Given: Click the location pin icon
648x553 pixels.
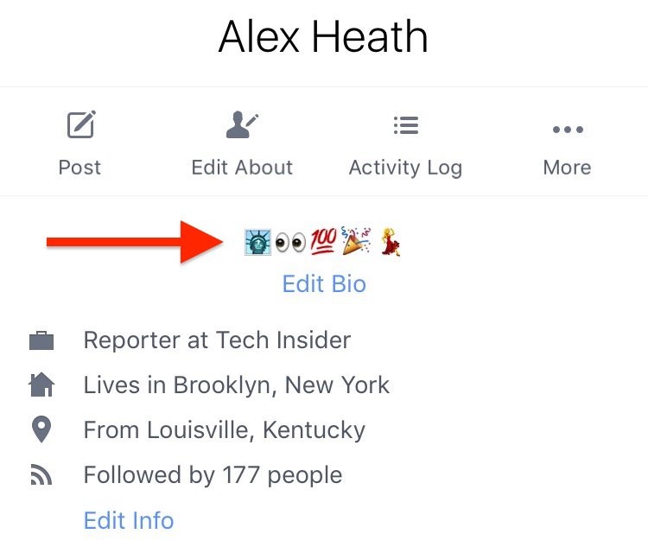Looking at the screenshot, I should pos(41,429).
